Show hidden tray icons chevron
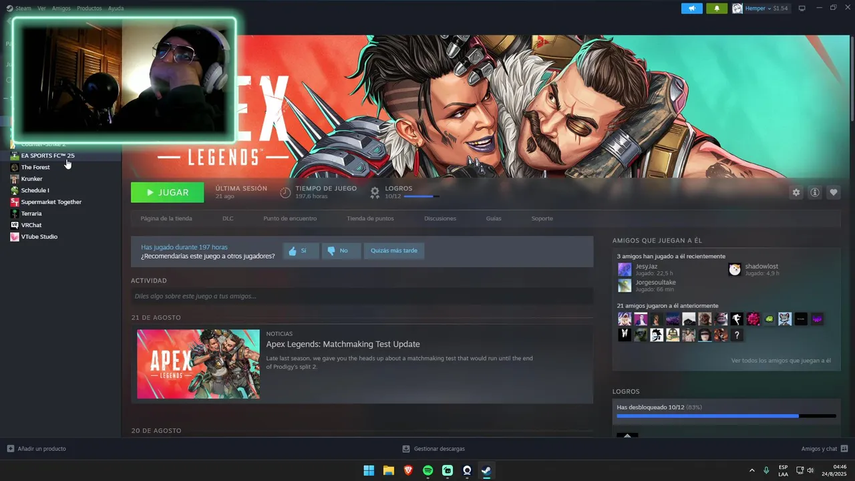855x481 pixels. click(x=752, y=470)
